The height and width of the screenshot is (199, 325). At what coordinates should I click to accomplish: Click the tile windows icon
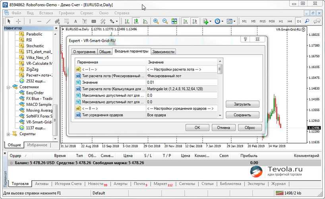point(174,21)
